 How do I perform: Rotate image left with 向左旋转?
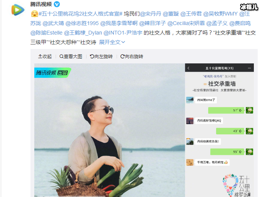[x=101, y=57]
